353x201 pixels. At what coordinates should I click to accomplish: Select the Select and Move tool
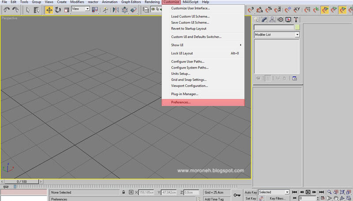[49, 10]
